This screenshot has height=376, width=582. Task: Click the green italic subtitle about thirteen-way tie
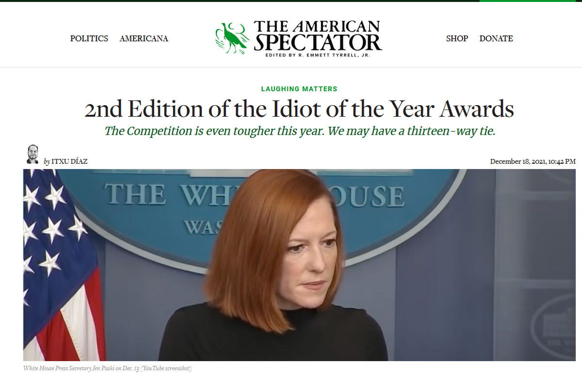click(x=300, y=131)
